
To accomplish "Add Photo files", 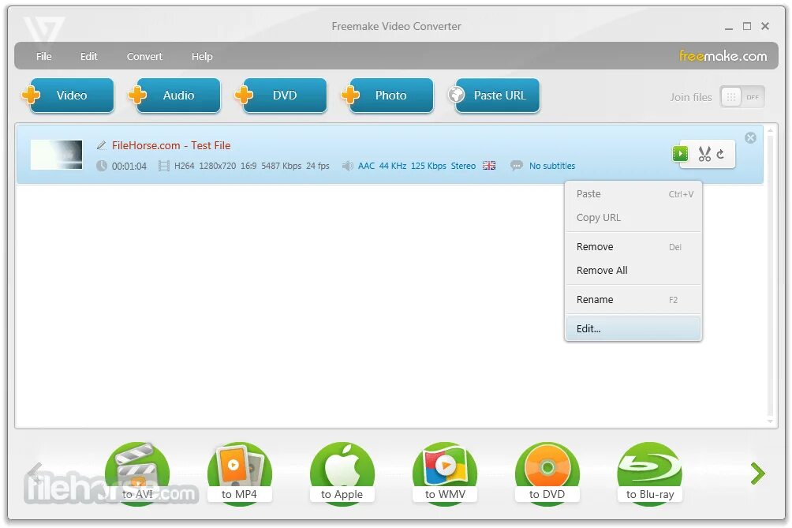I will point(388,95).
